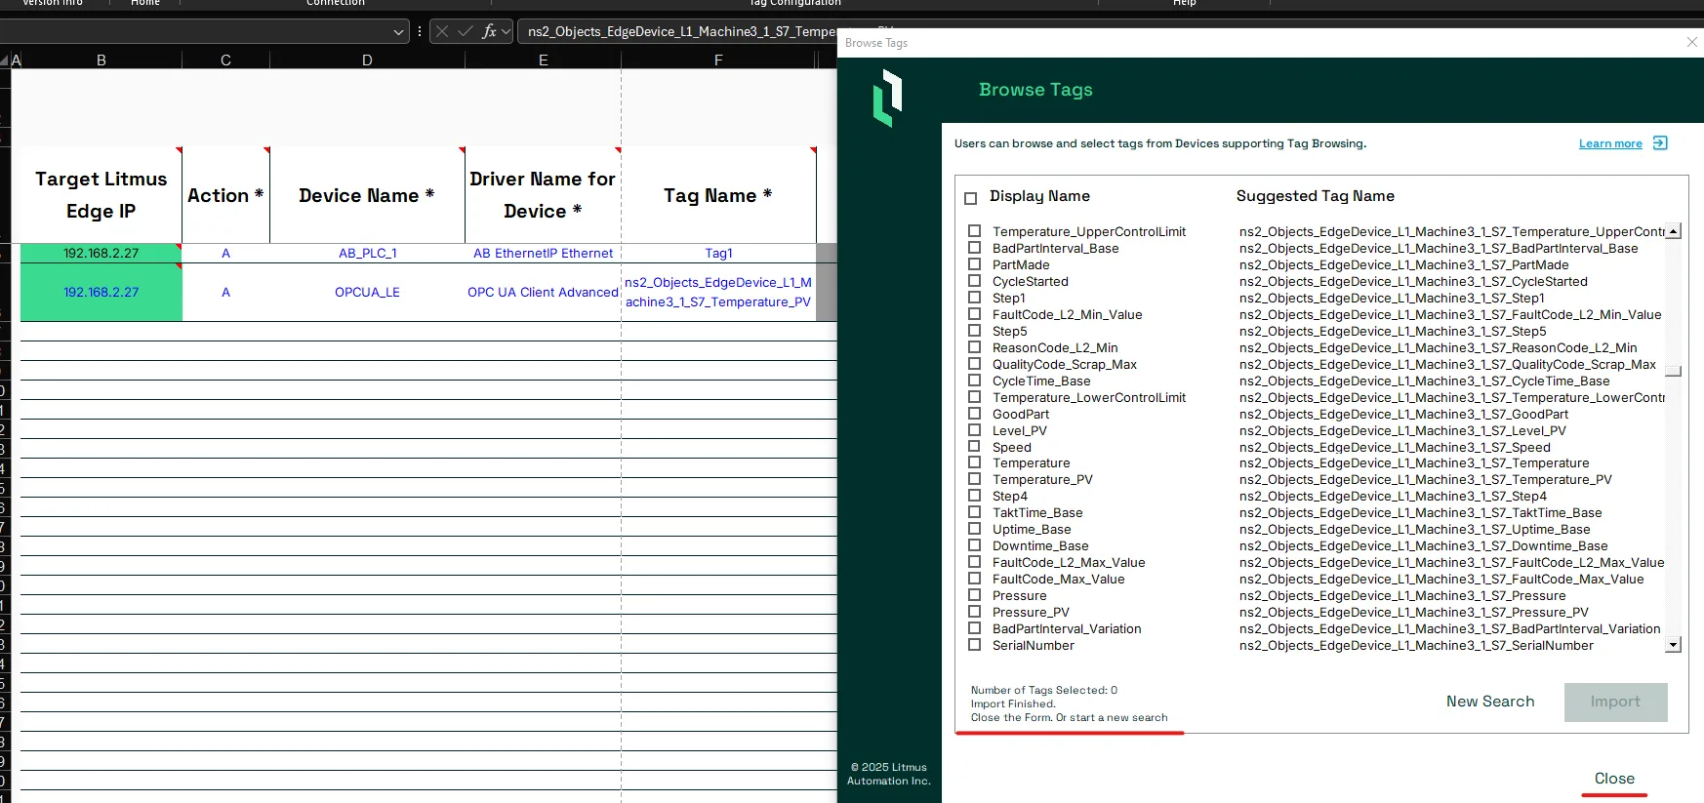This screenshot has height=803, width=1704.
Task: Check the Temperature_PV tag checkbox
Action: (x=974, y=479)
